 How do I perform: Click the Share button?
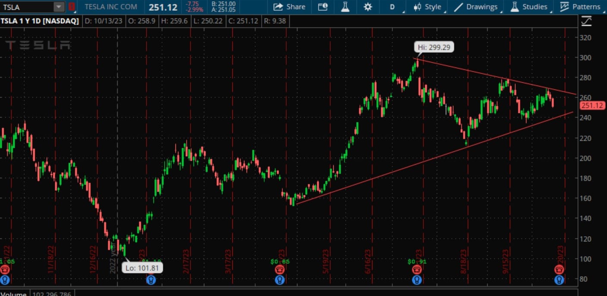[289, 7]
